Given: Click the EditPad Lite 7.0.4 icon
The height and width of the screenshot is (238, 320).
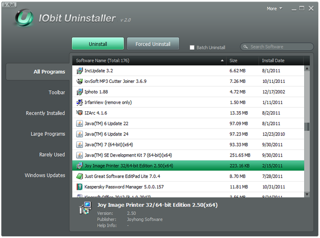Looking at the screenshot, I should tap(79, 176).
